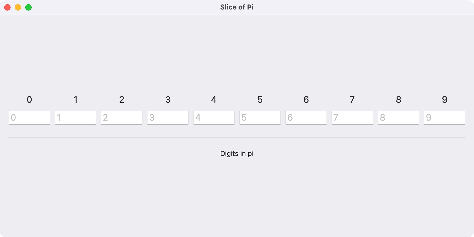Click the entry field under label 5
The image size is (474, 237).
[260, 117]
